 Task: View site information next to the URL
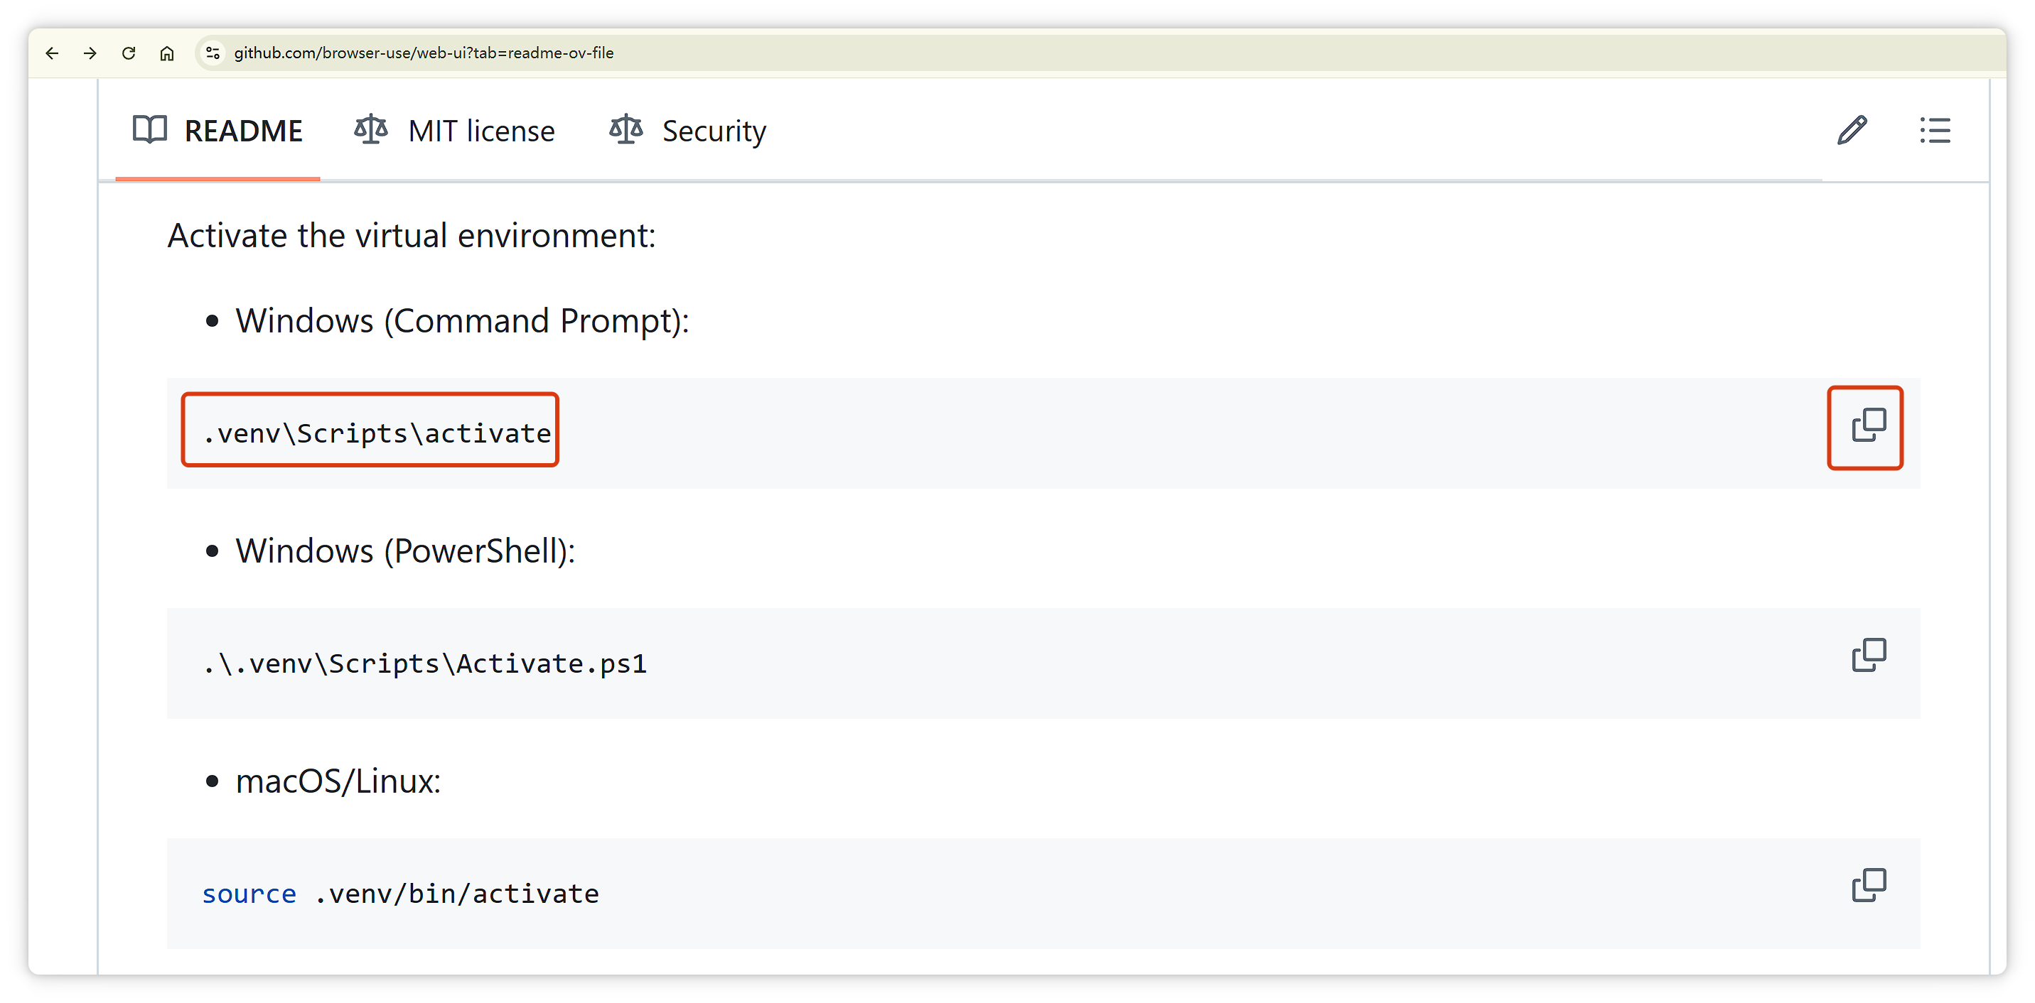click(x=213, y=53)
